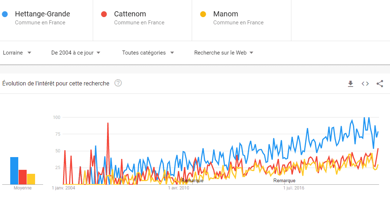The image size is (390, 224).
Task: Edit the Cattenom search term
Action: click(x=130, y=14)
